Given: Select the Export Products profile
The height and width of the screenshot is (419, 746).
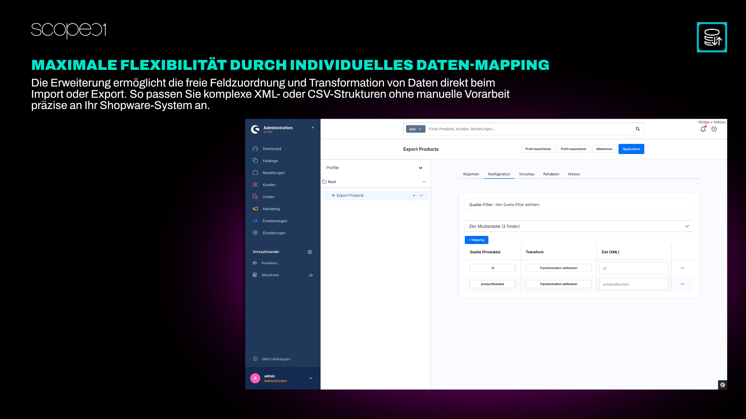Looking at the screenshot, I should point(350,196).
